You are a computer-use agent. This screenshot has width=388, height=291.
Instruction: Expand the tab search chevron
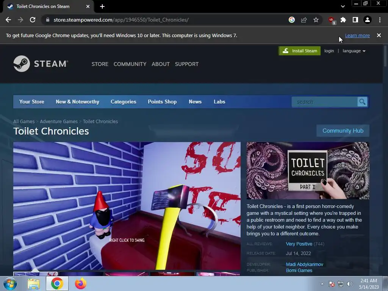(343, 6)
